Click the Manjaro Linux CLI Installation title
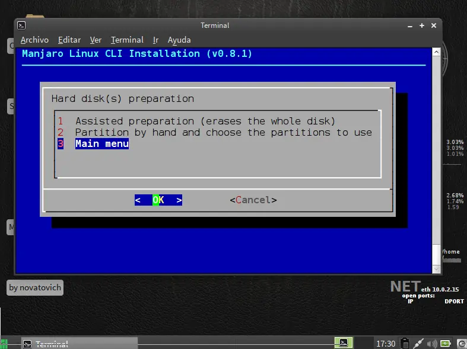 [x=137, y=53]
